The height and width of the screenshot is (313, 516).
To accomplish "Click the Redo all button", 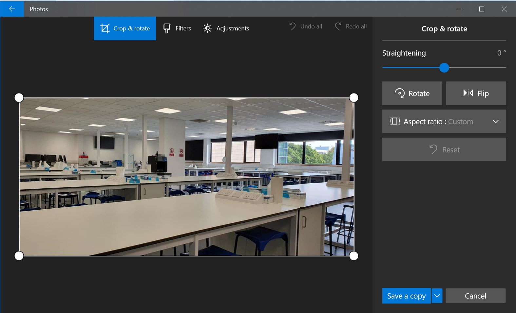I will 351,26.
